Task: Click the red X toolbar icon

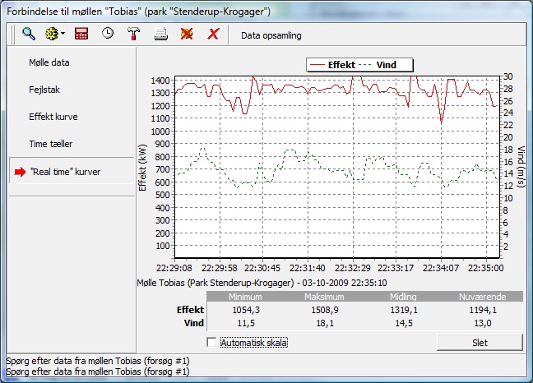Action: (213, 34)
